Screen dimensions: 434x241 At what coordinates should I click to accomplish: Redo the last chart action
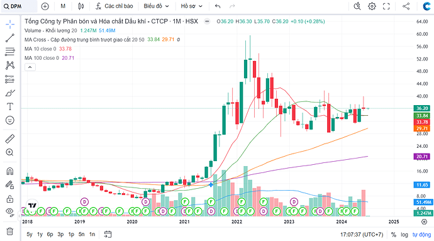[232, 6]
